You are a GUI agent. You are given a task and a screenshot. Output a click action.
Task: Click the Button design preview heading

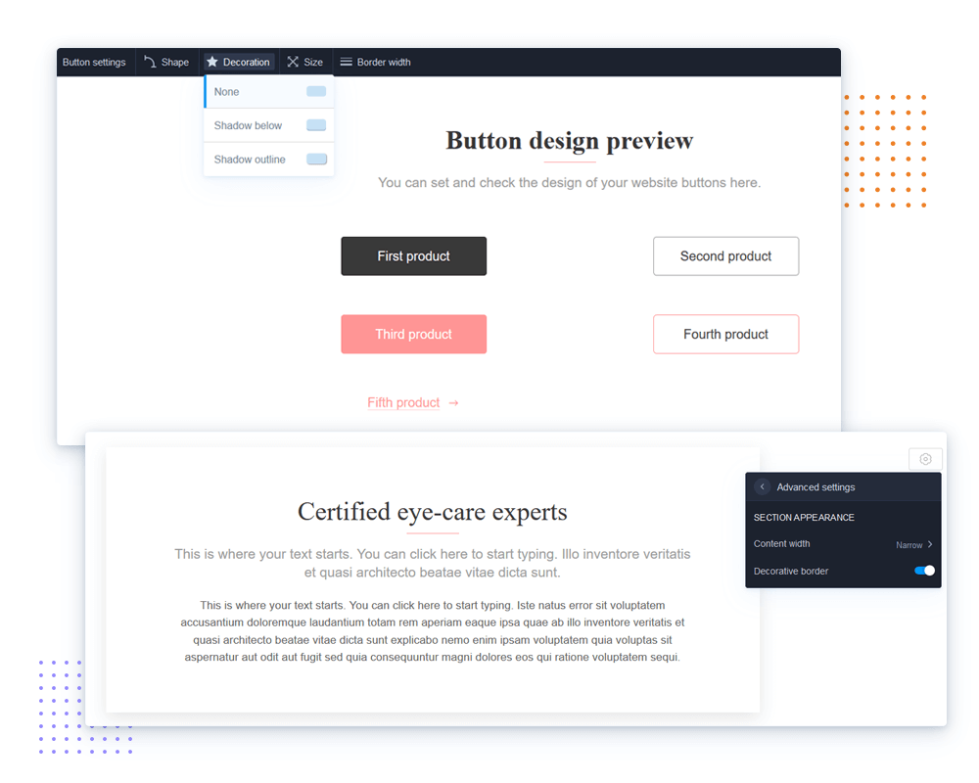569,141
